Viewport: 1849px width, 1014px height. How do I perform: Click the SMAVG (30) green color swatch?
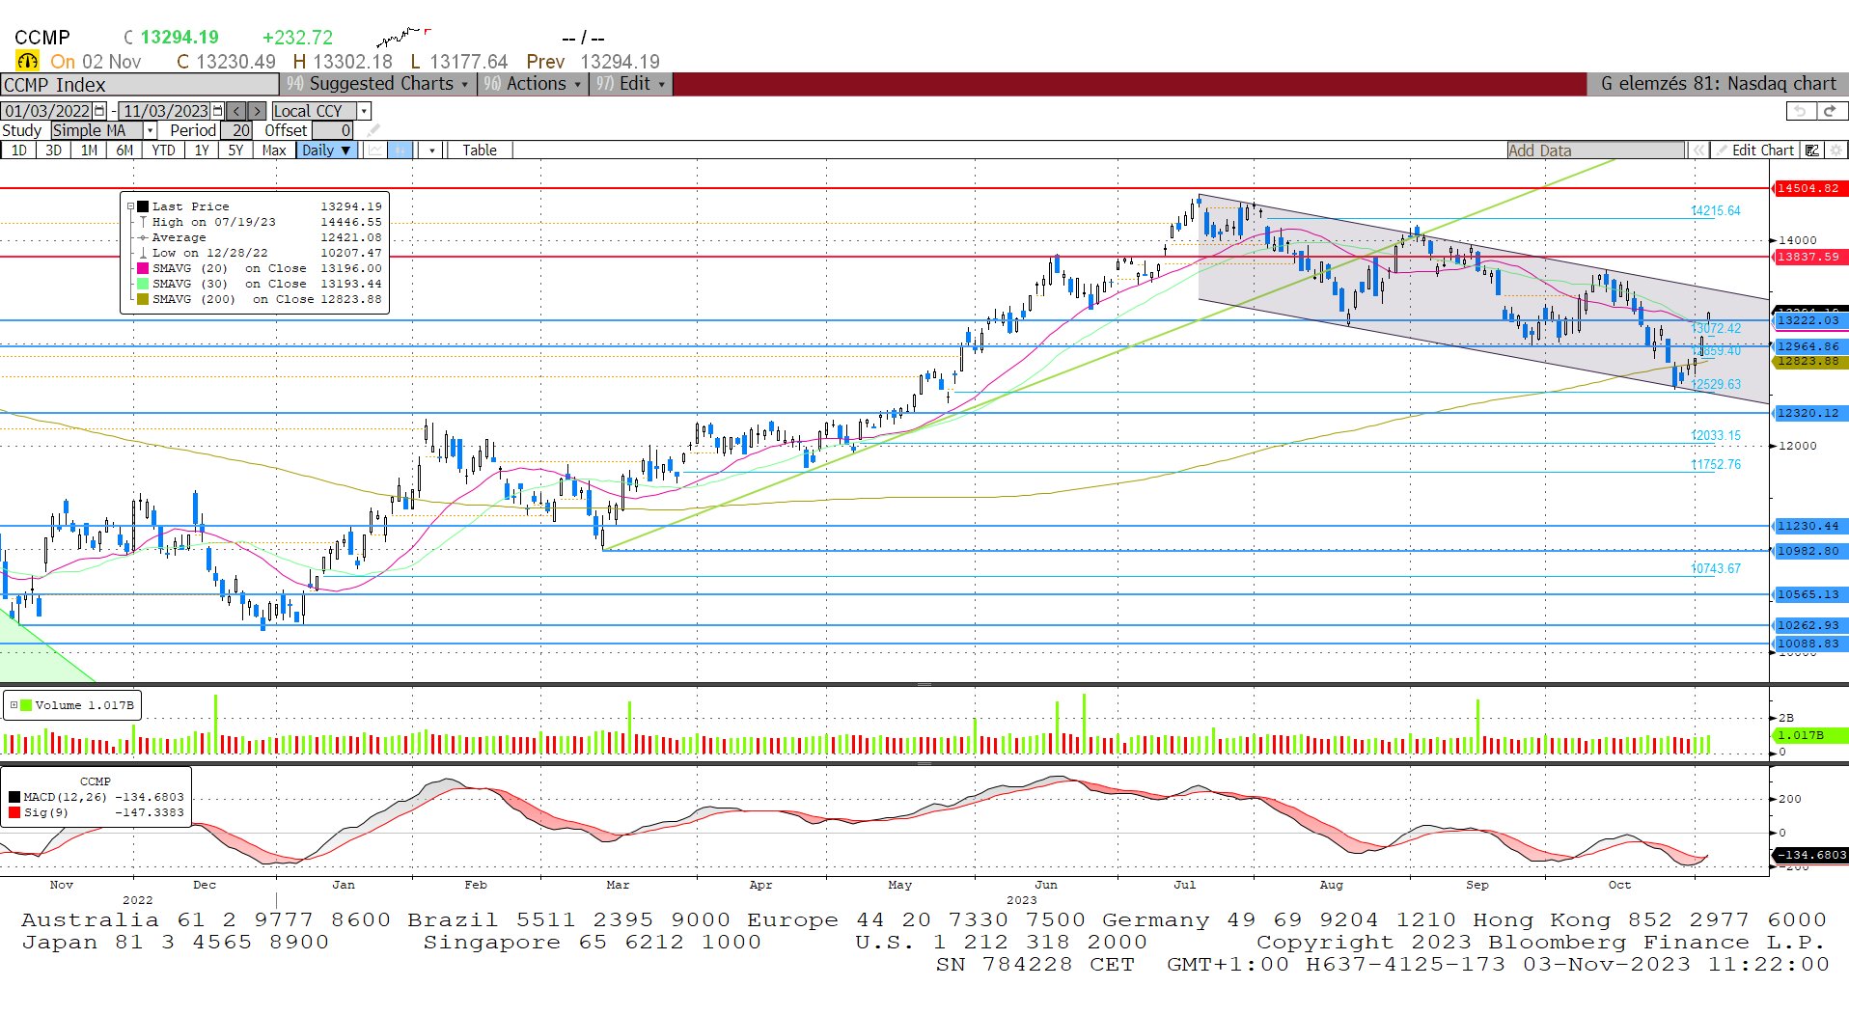pyautogui.click(x=143, y=284)
